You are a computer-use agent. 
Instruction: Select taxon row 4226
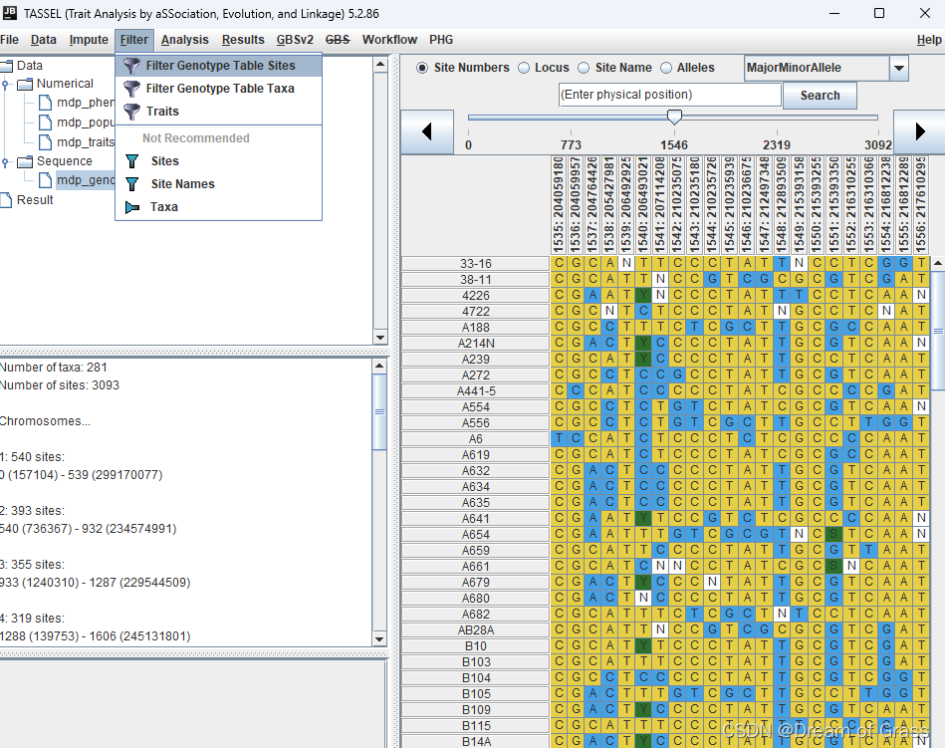(x=476, y=296)
